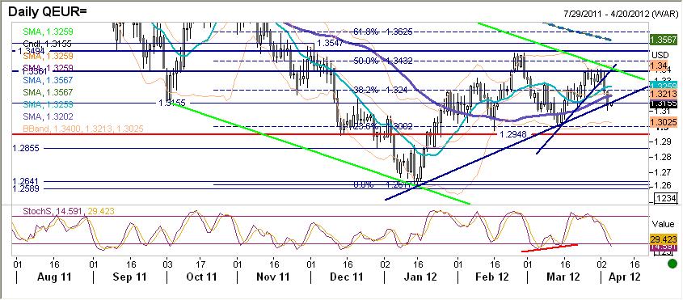Select the 'BBand, 1.3400, 1.3213, 1.3025' legend entry
The image size is (683, 300).
[83, 129]
